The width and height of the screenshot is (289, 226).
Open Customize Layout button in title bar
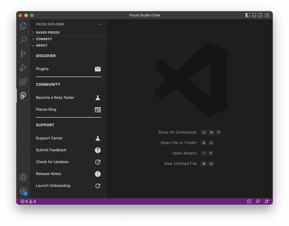point(267,15)
